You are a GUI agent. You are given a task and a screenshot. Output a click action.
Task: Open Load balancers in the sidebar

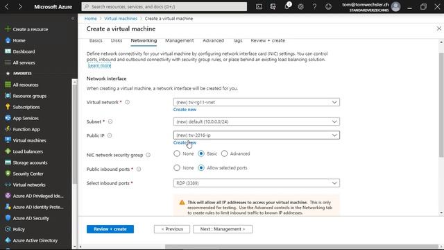(28, 151)
